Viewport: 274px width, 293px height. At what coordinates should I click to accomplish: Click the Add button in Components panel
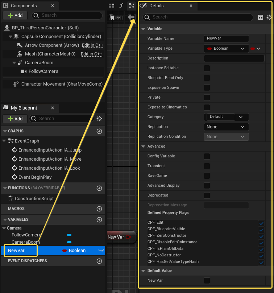pyautogui.click(x=15, y=15)
